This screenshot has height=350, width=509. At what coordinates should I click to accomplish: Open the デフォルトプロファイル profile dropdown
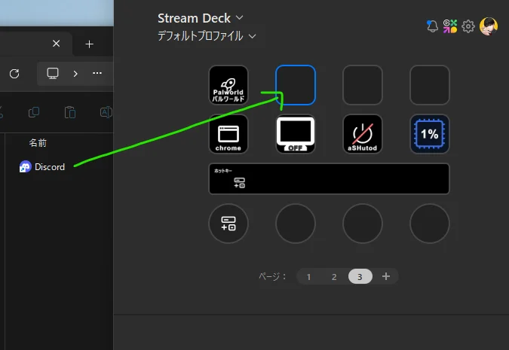(x=207, y=36)
